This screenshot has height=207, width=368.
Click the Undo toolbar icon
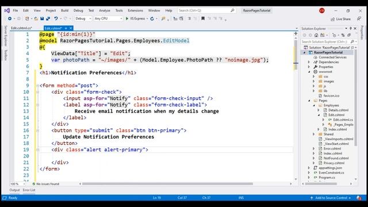[x=56, y=18]
